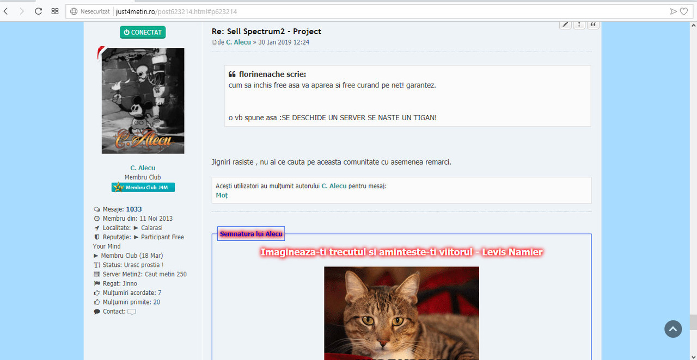This screenshot has height=360, width=697.
Task: Click the 'Nesecurizat' security label
Action: [95, 11]
